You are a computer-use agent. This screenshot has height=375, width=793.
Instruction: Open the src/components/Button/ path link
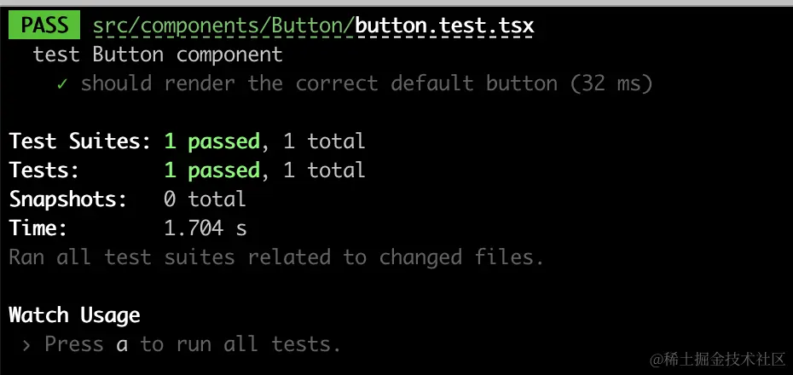223,26
